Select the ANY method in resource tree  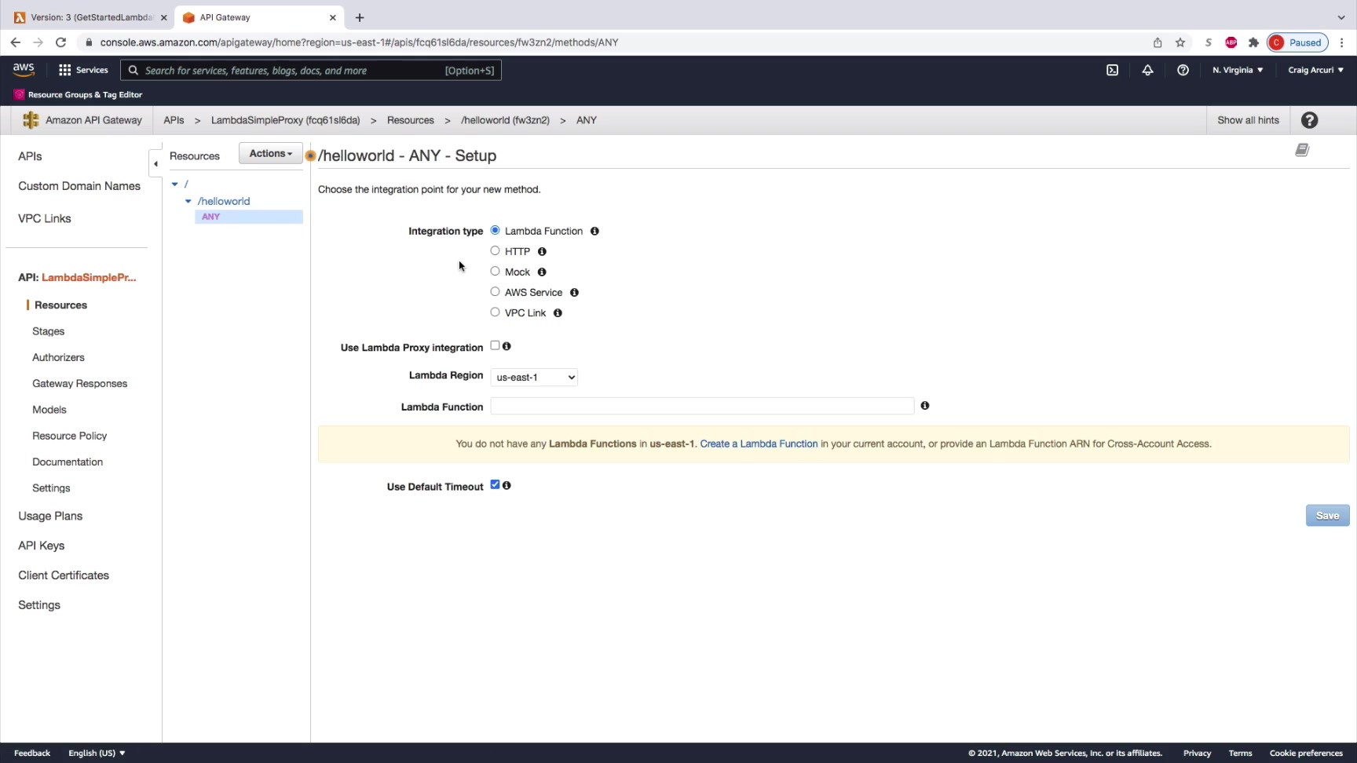coord(249,217)
